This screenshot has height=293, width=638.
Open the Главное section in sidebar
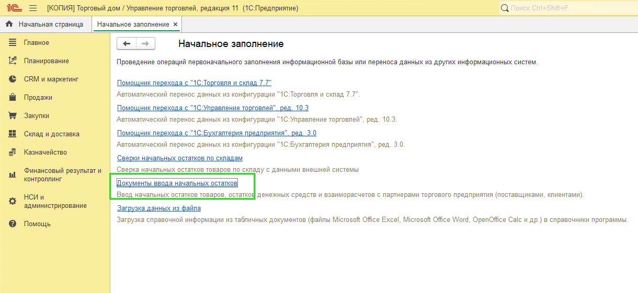click(36, 43)
